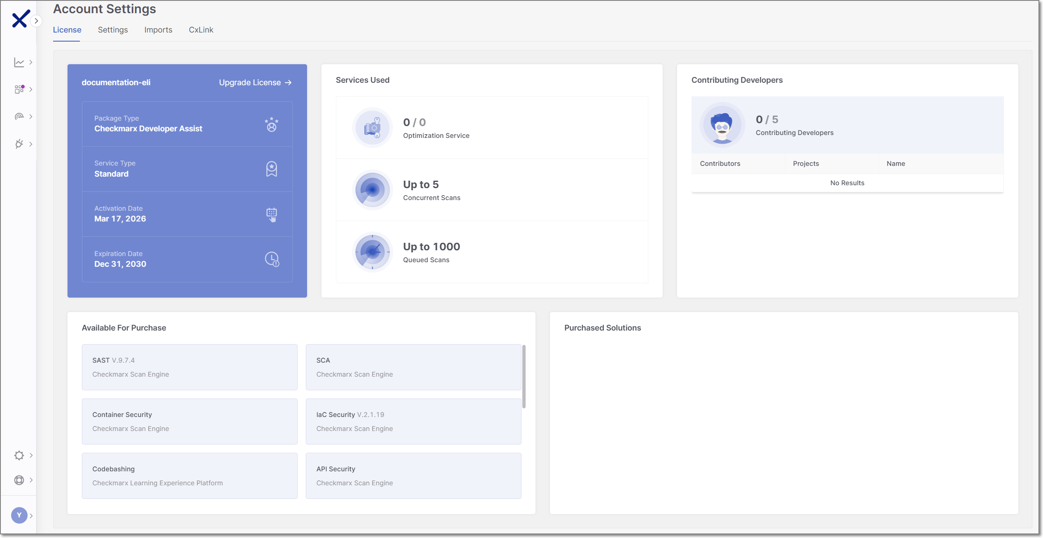The image size is (1043, 538).
Task: Expand the sidebar with top chevron
Action: [36, 21]
